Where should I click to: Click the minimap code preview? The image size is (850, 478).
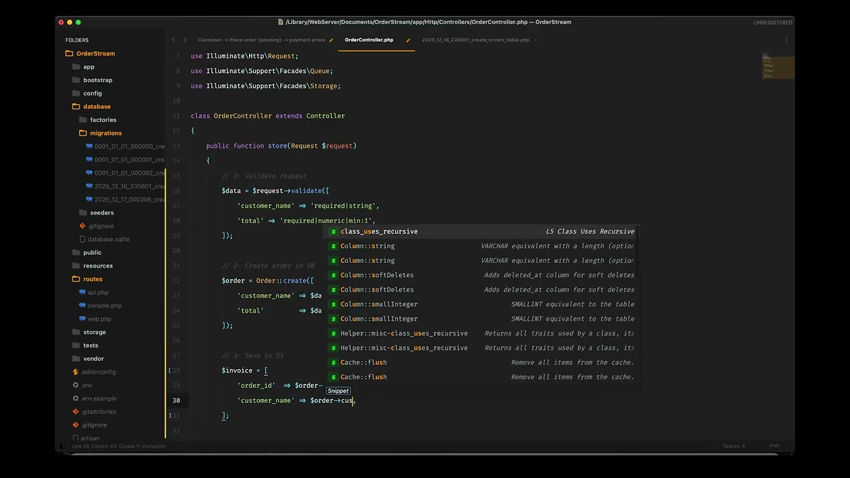coord(778,66)
